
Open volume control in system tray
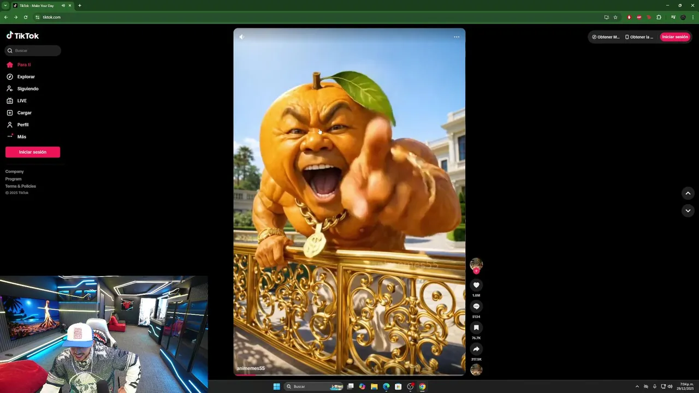670,386
